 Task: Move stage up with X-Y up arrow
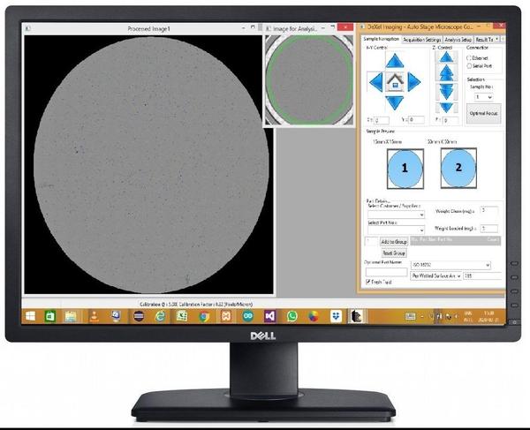395,61
